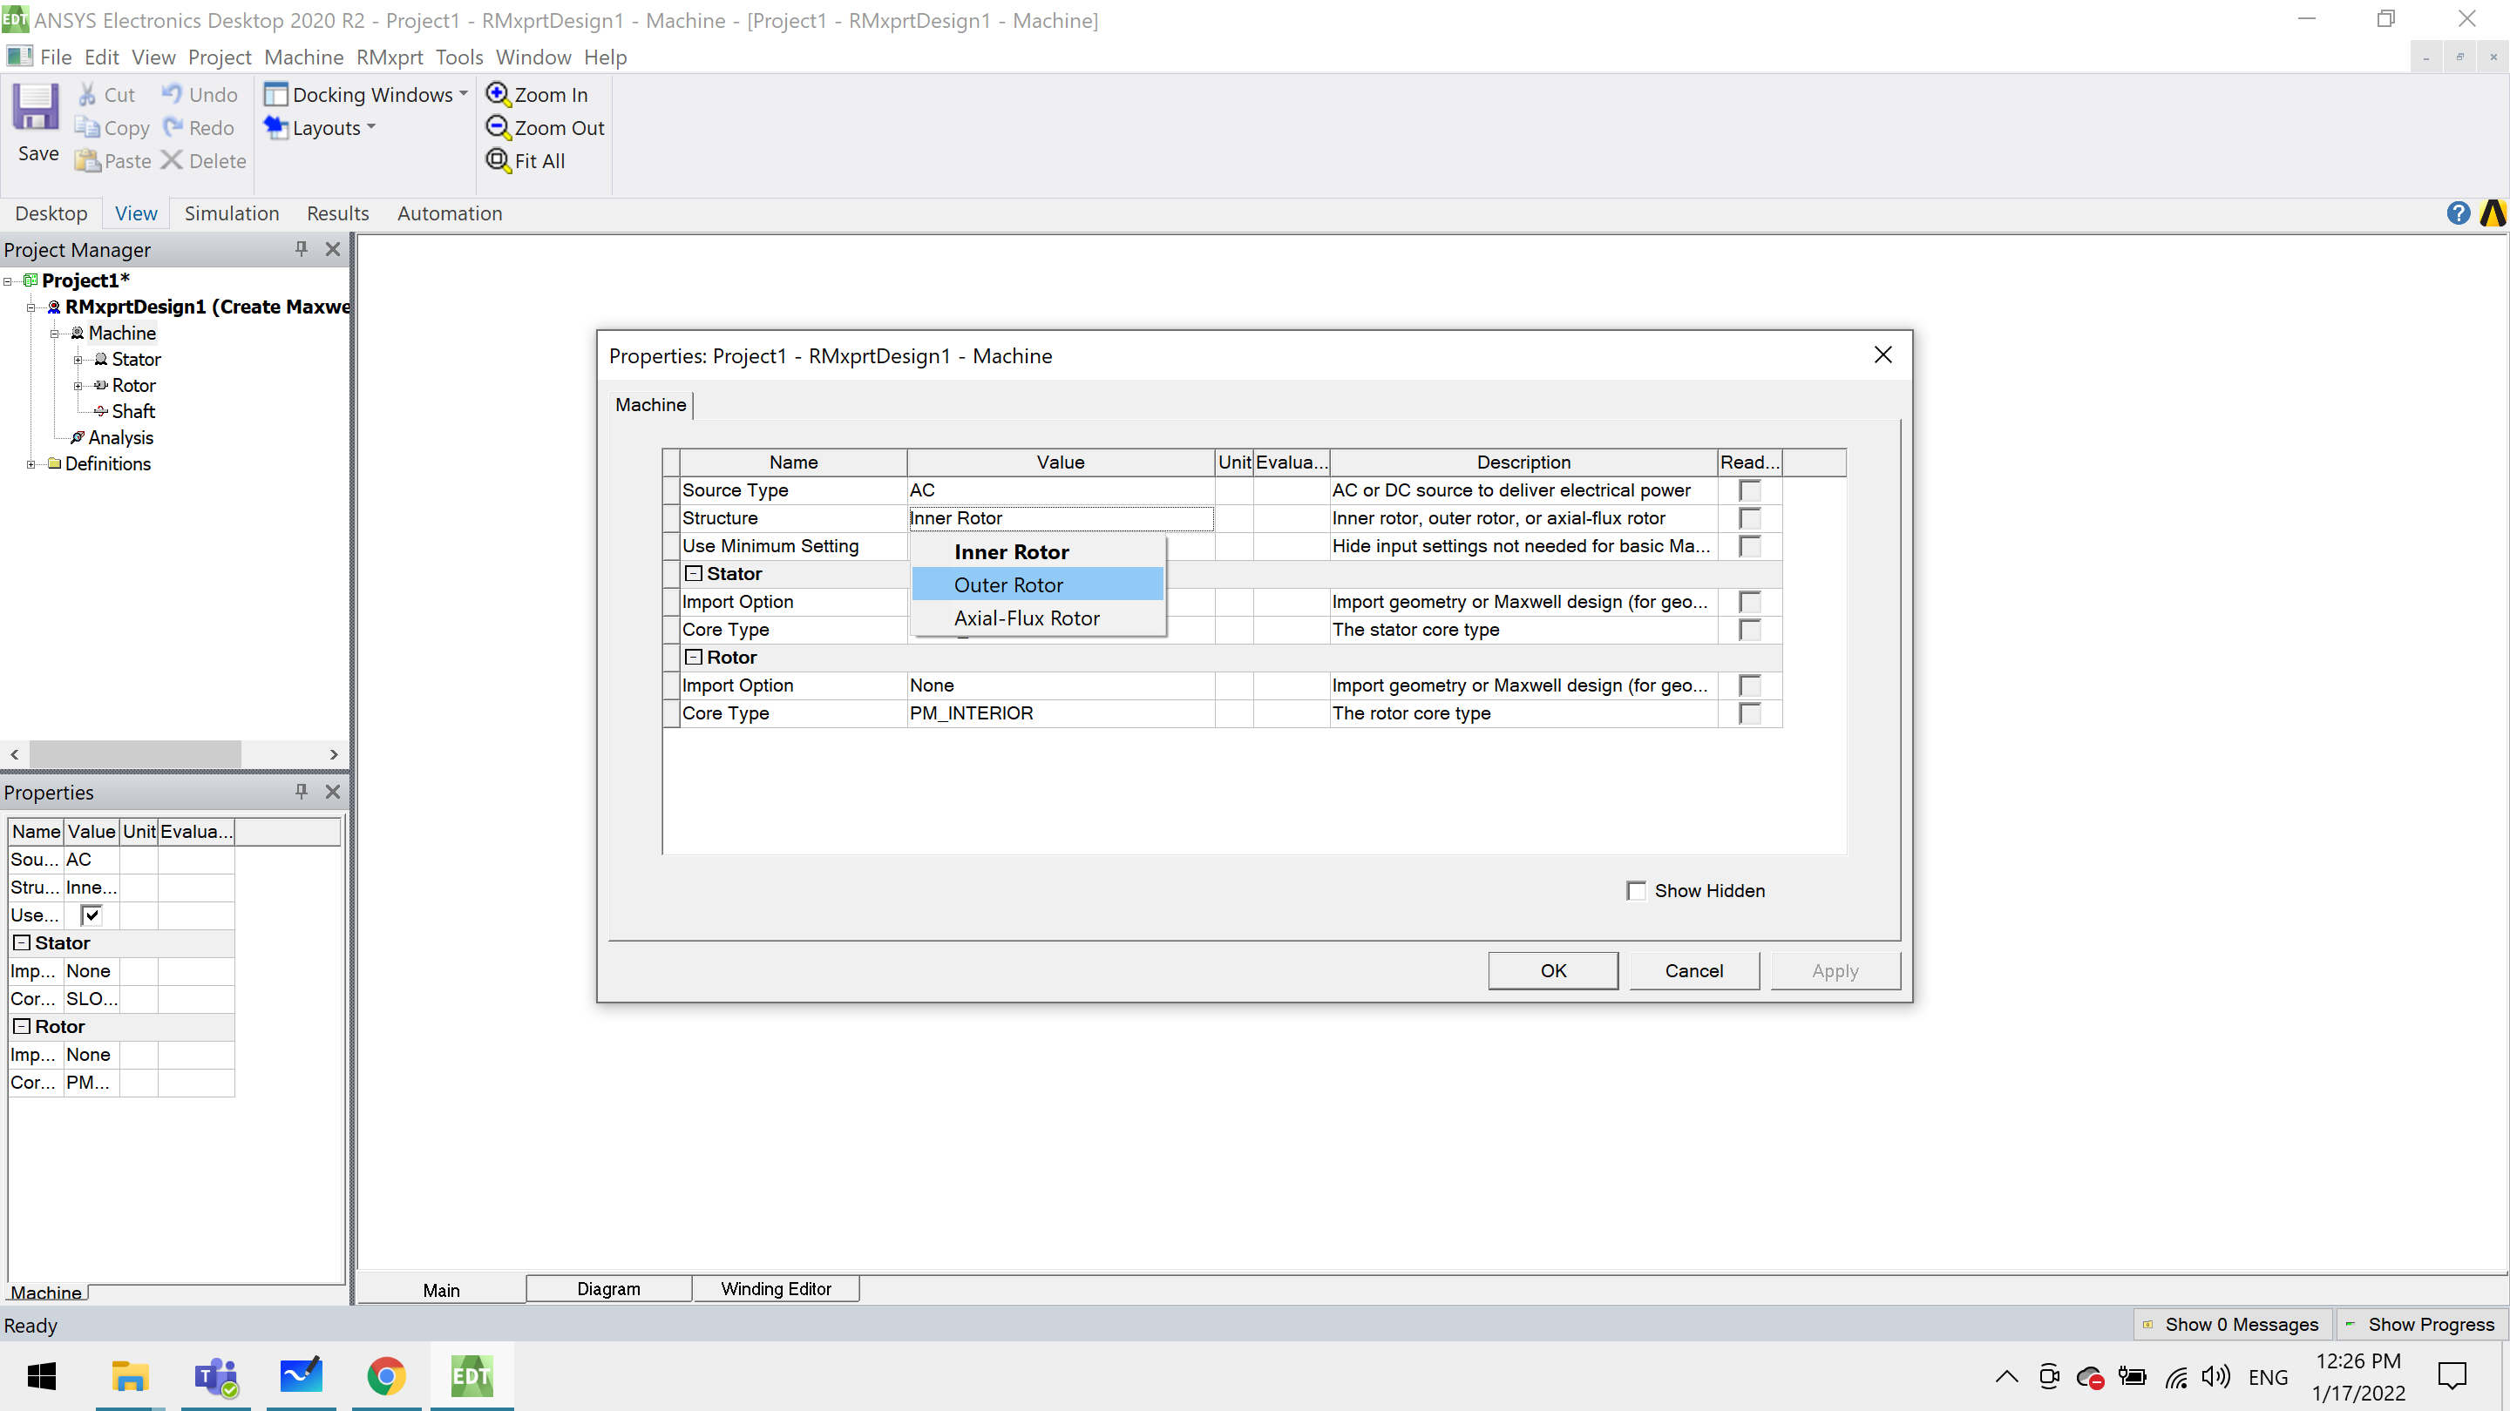Open the Windows notification center icon

[x=2452, y=1376]
